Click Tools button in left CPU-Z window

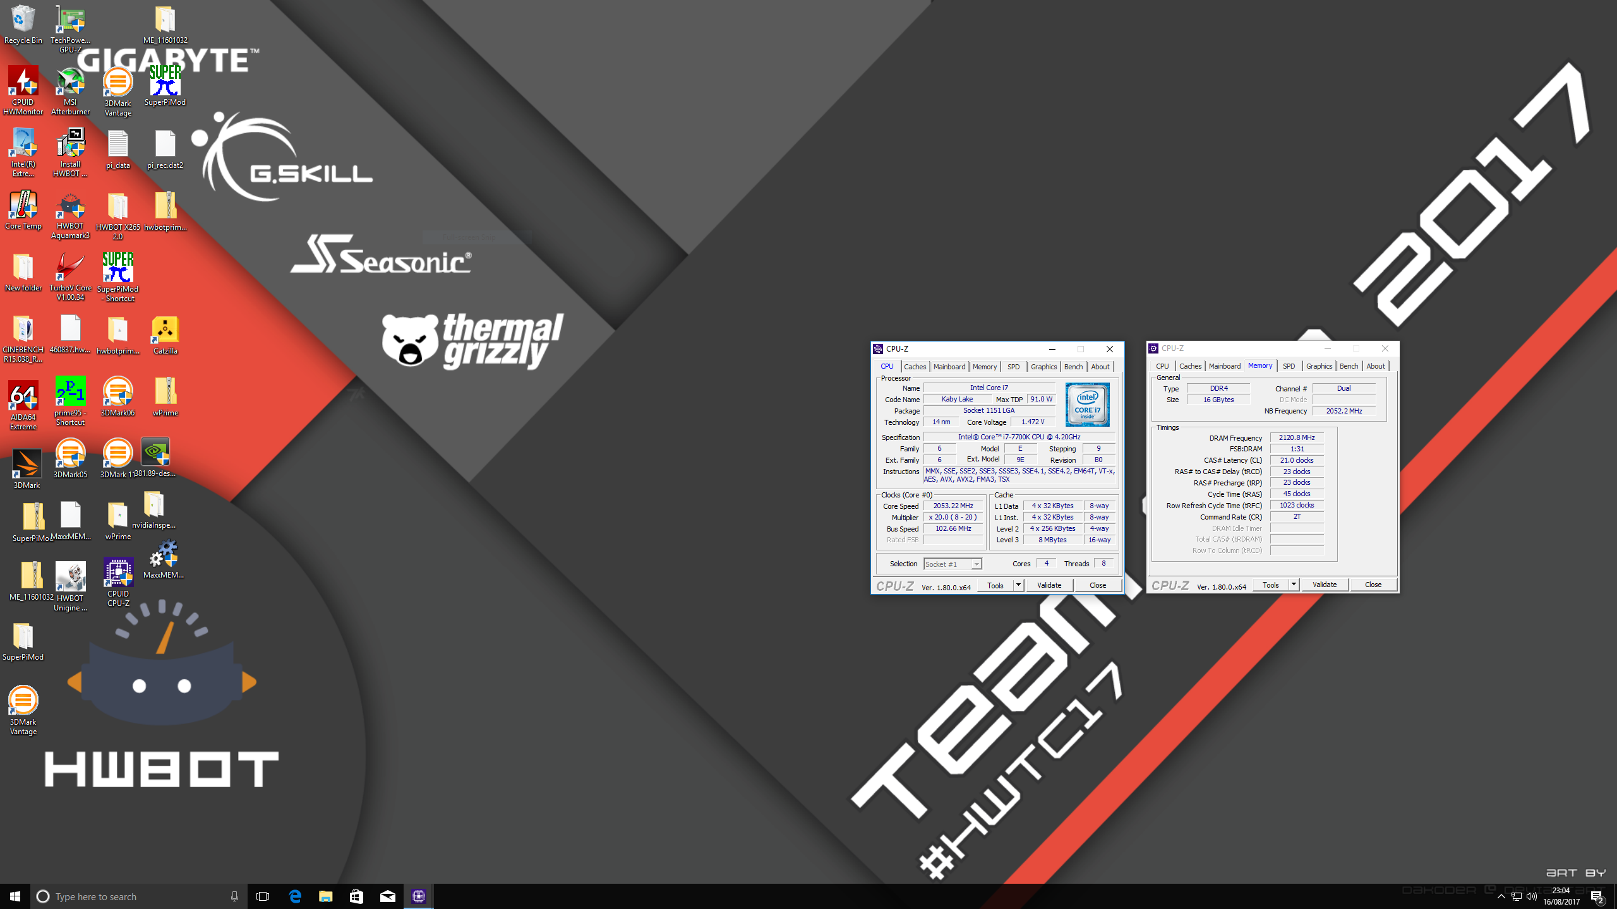pos(995,585)
